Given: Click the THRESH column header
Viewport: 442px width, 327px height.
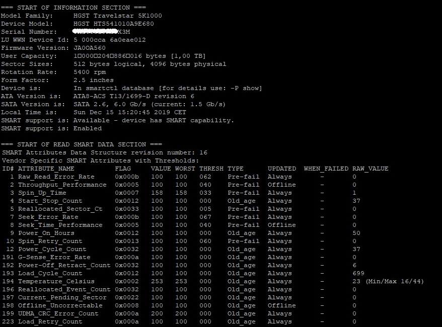Looking at the screenshot, I should (211, 169).
